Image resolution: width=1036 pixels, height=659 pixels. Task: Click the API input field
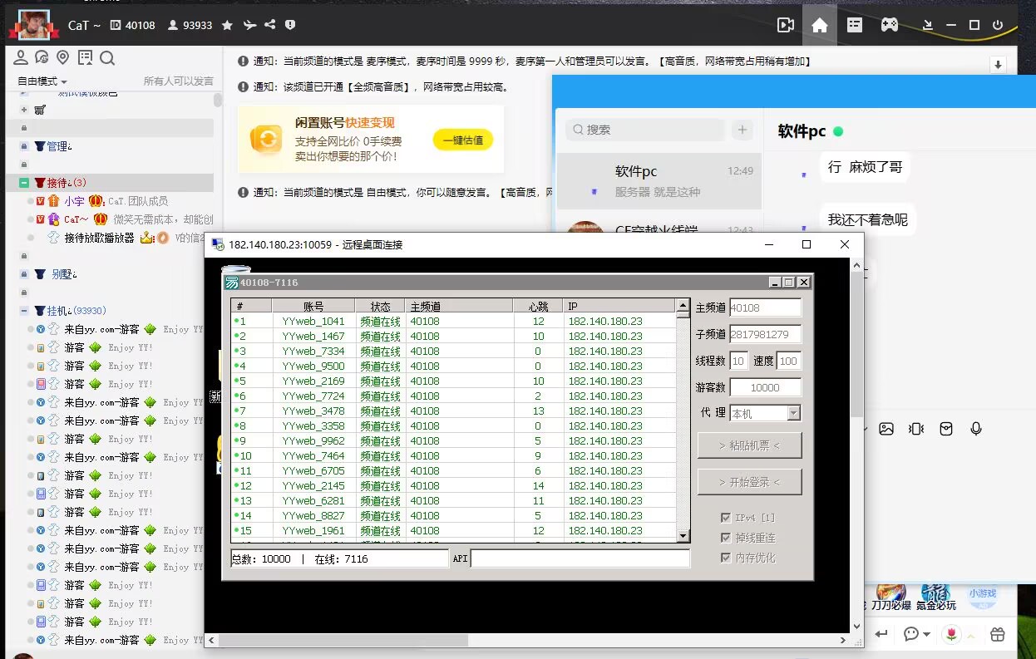(x=580, y=559)
